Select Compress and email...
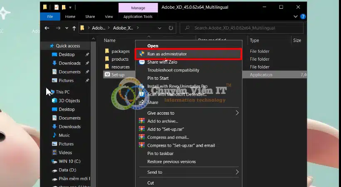Image resolution: width=341 pixels, height=187 pixels. [x=189, y=137]
